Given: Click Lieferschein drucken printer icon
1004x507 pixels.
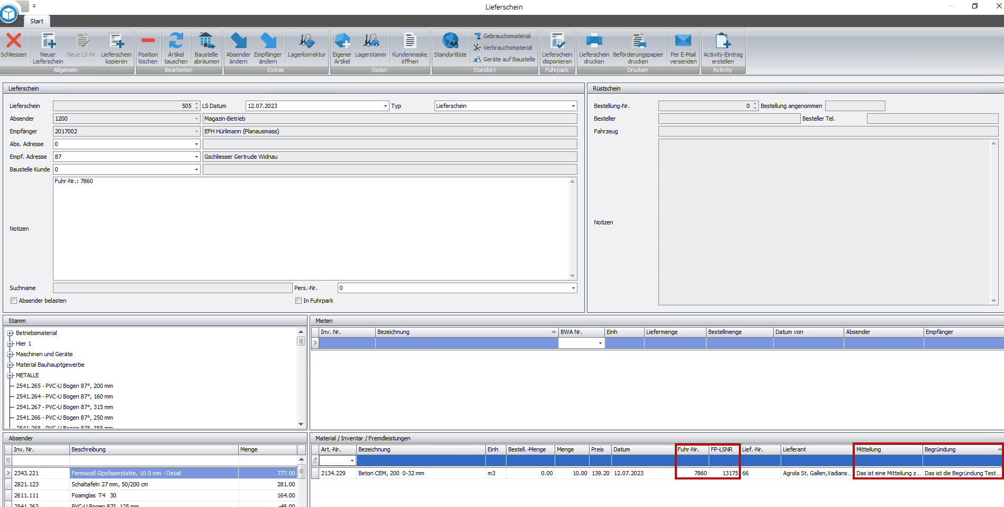Looking at the screenshot, I should [x=594, y=41].
